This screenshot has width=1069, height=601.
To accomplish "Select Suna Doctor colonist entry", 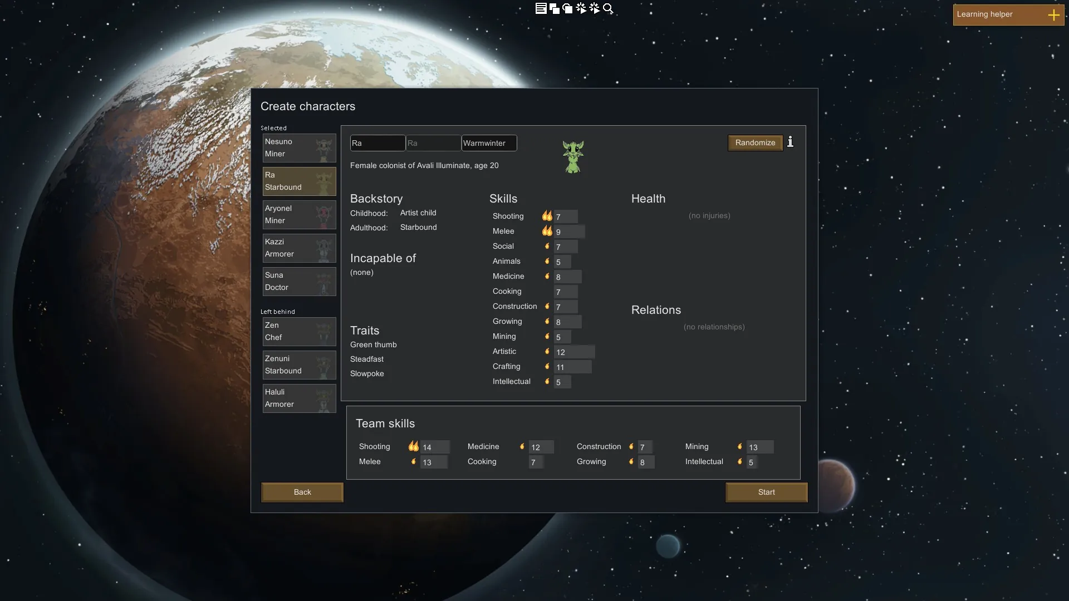I will [299, 282].
